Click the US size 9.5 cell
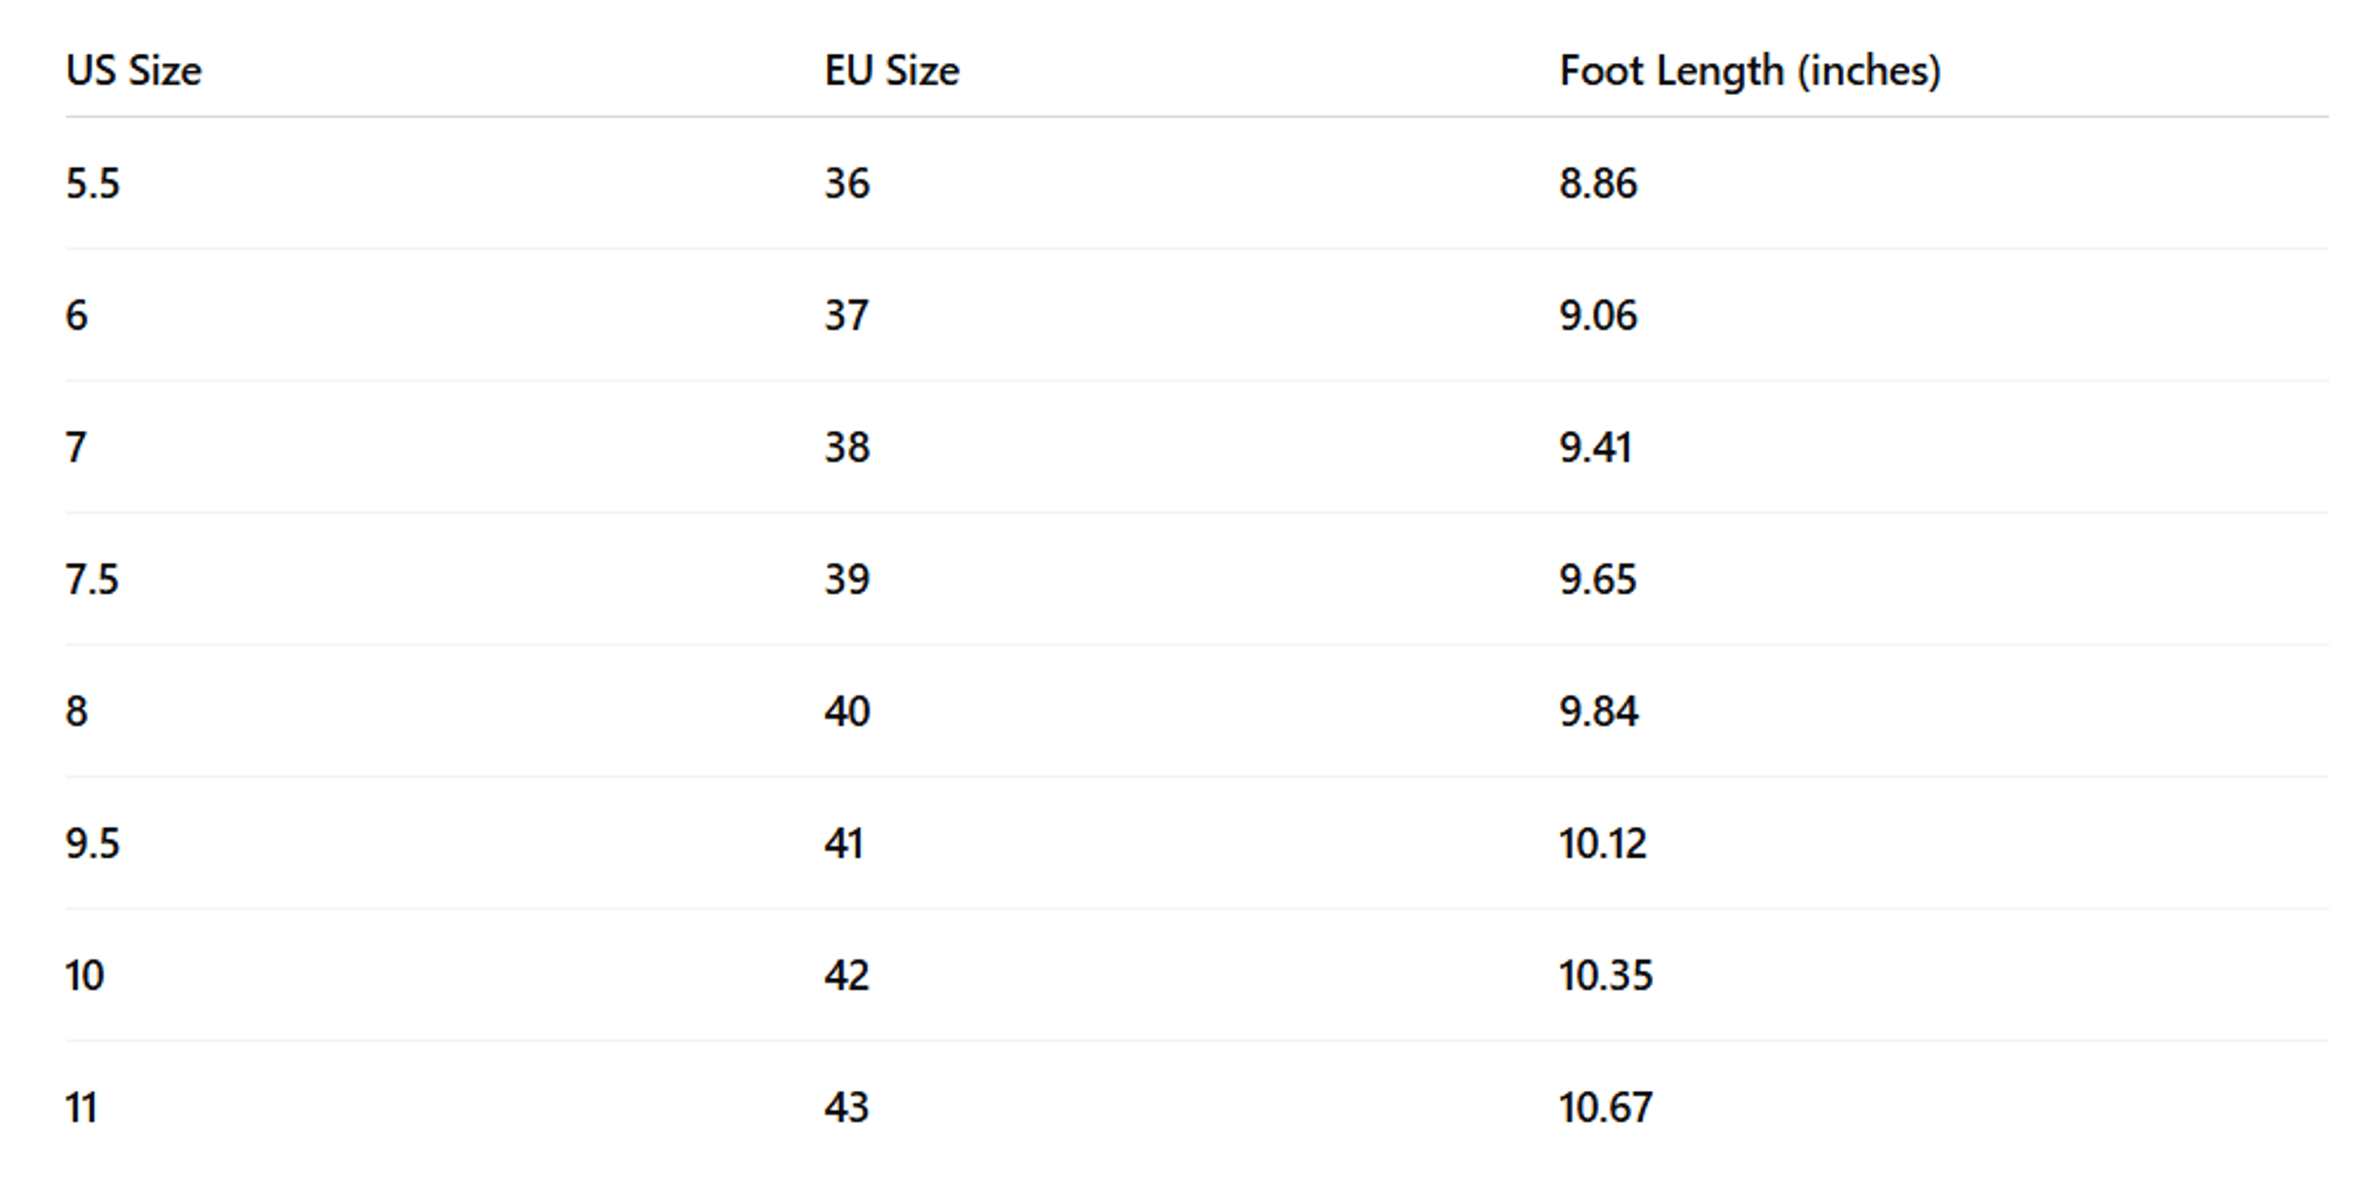Screen dimensions: 2362x1181 tap(93, 843)
